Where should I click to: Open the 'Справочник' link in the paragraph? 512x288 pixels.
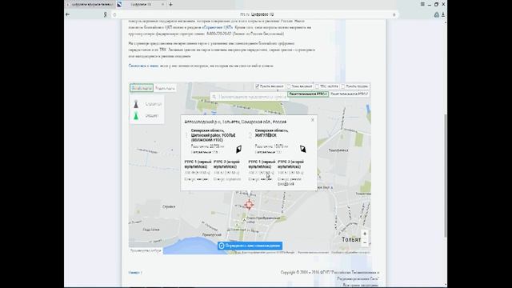click(x=218, y=27)
